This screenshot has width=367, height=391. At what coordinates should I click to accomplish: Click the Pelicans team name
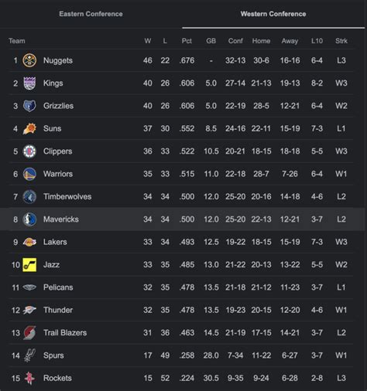pos(58,287)
